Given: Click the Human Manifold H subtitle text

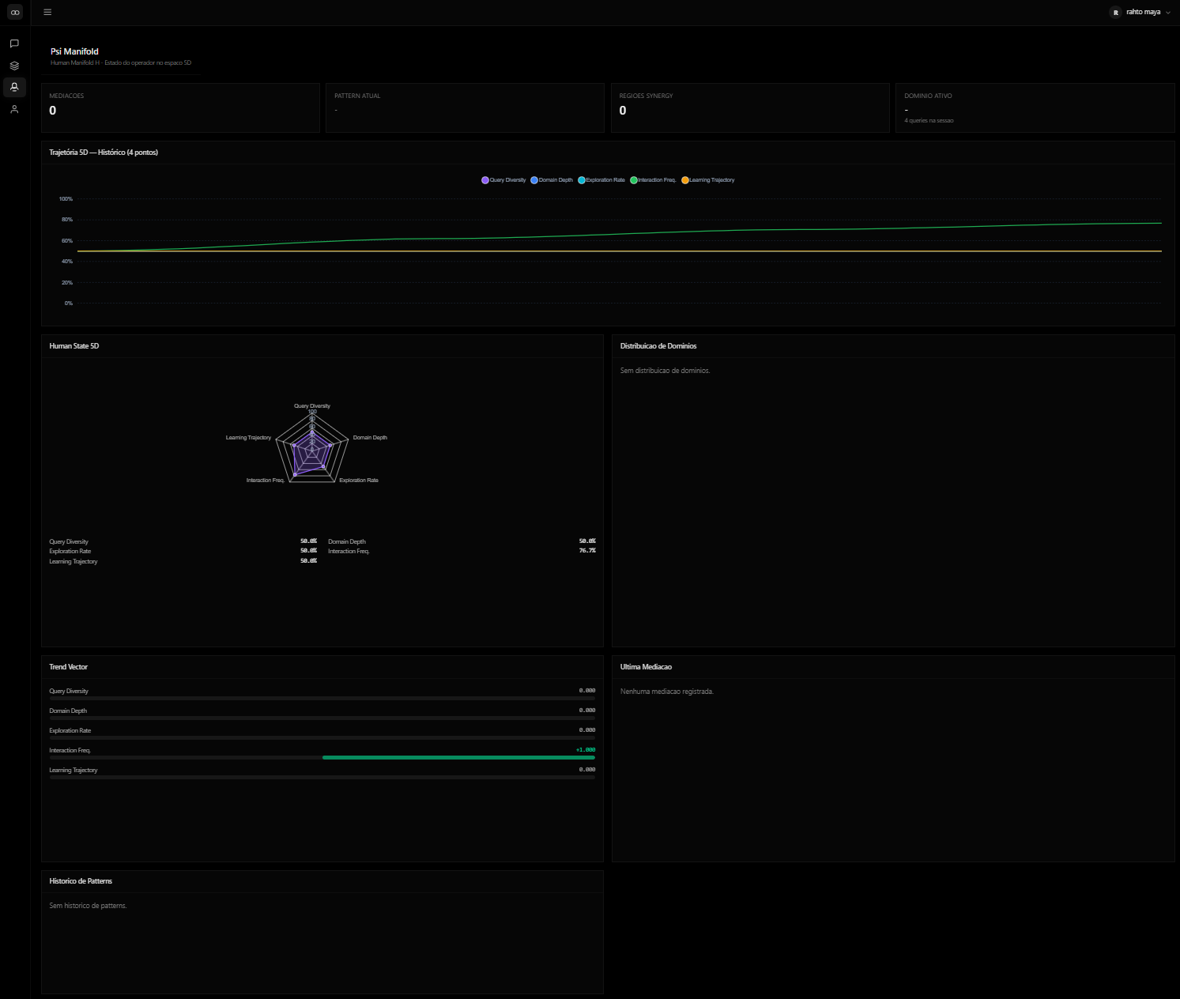Looking at the screenshot, I should coord(121,63).
